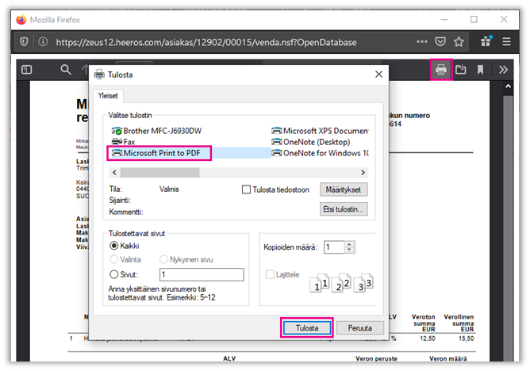Select Microsoft Print to PDF printer
This screenshot has height=371, width=530.
coord(156,153)
